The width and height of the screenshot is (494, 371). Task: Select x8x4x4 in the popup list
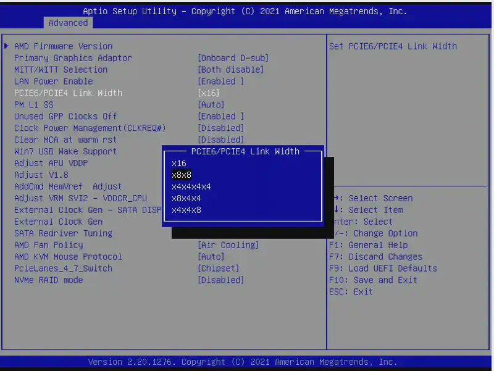pyautogui.click(x=186, y=198)
